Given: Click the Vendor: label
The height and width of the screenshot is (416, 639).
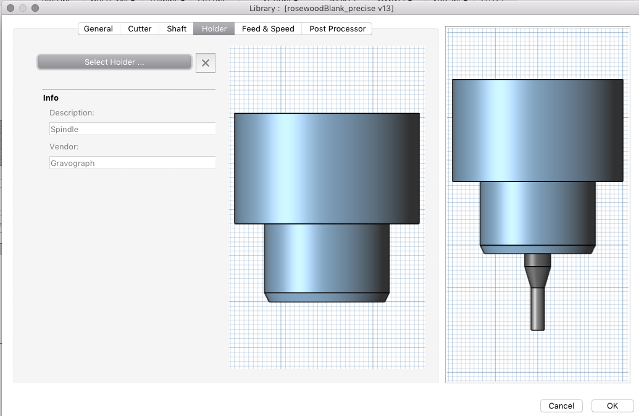Looking at the screenshot, I should [64, 147].
